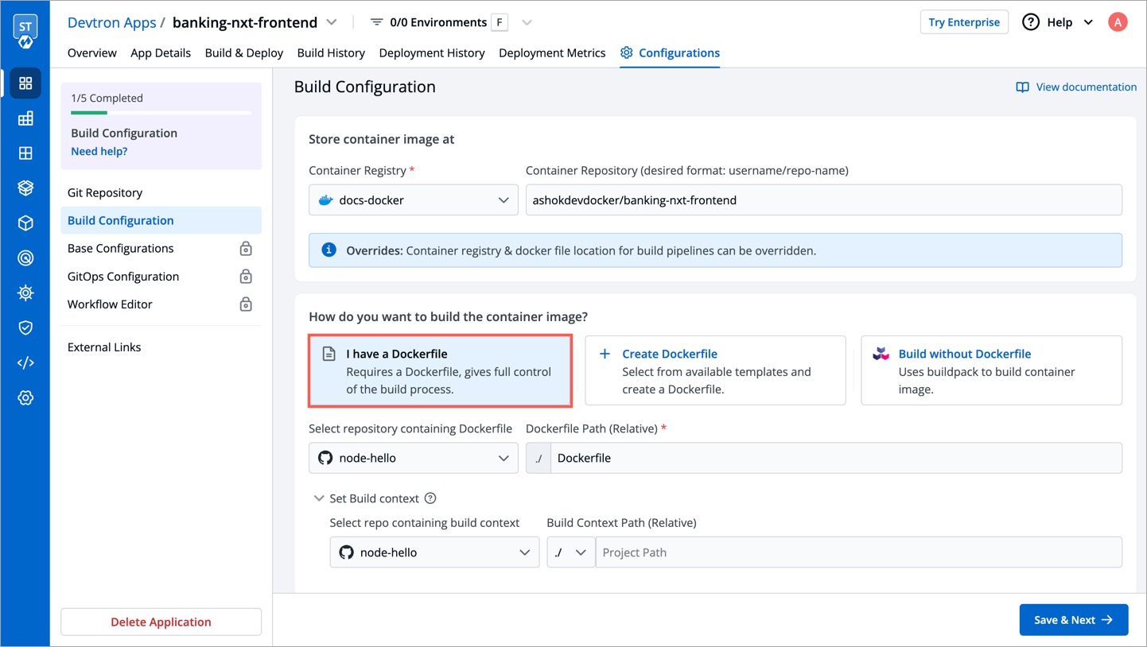Choose 'Build without Dockerfile' option
Image resolution: width=1147 pixels, height=647 pixels.
(991, 370)
